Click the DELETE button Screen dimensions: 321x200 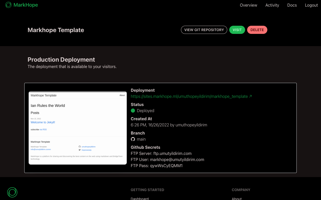[257, 30]
